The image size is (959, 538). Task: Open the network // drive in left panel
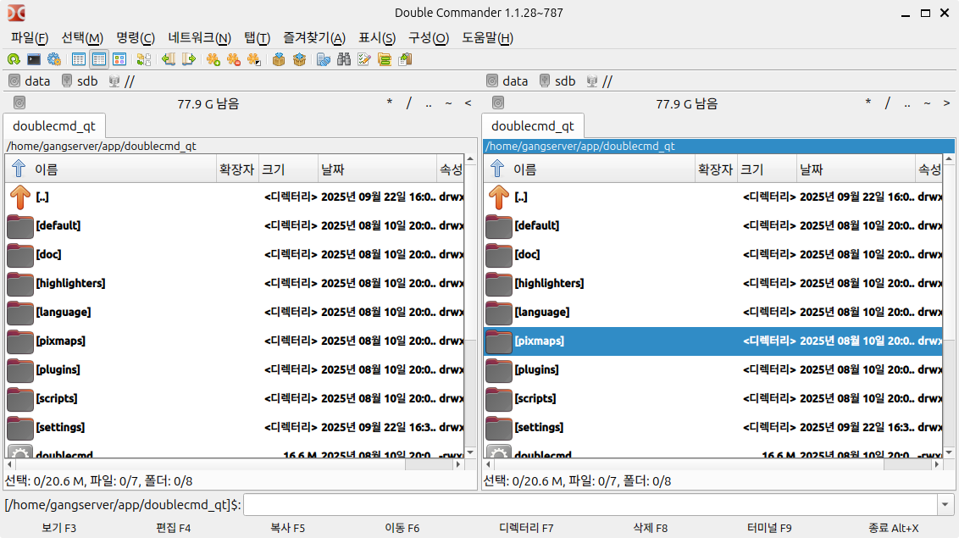(122, 80)
